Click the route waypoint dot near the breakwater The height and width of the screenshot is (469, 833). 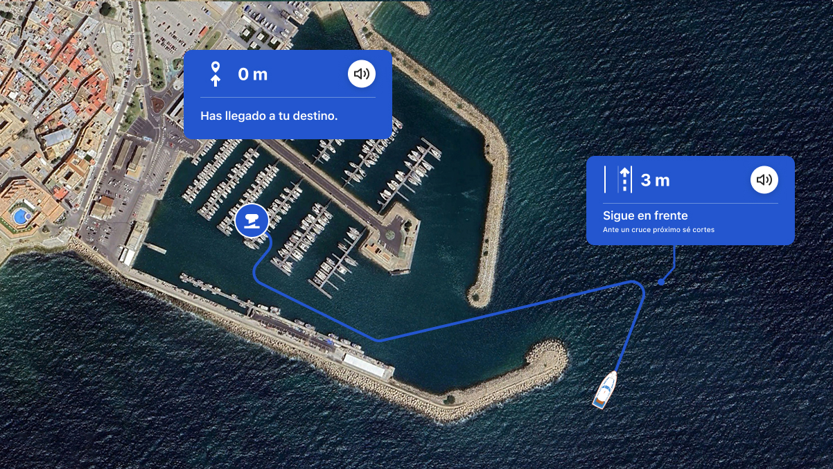point(661,282)
